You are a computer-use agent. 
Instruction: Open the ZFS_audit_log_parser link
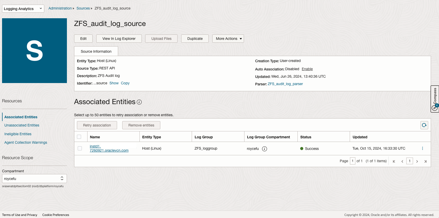coord(285,84)
